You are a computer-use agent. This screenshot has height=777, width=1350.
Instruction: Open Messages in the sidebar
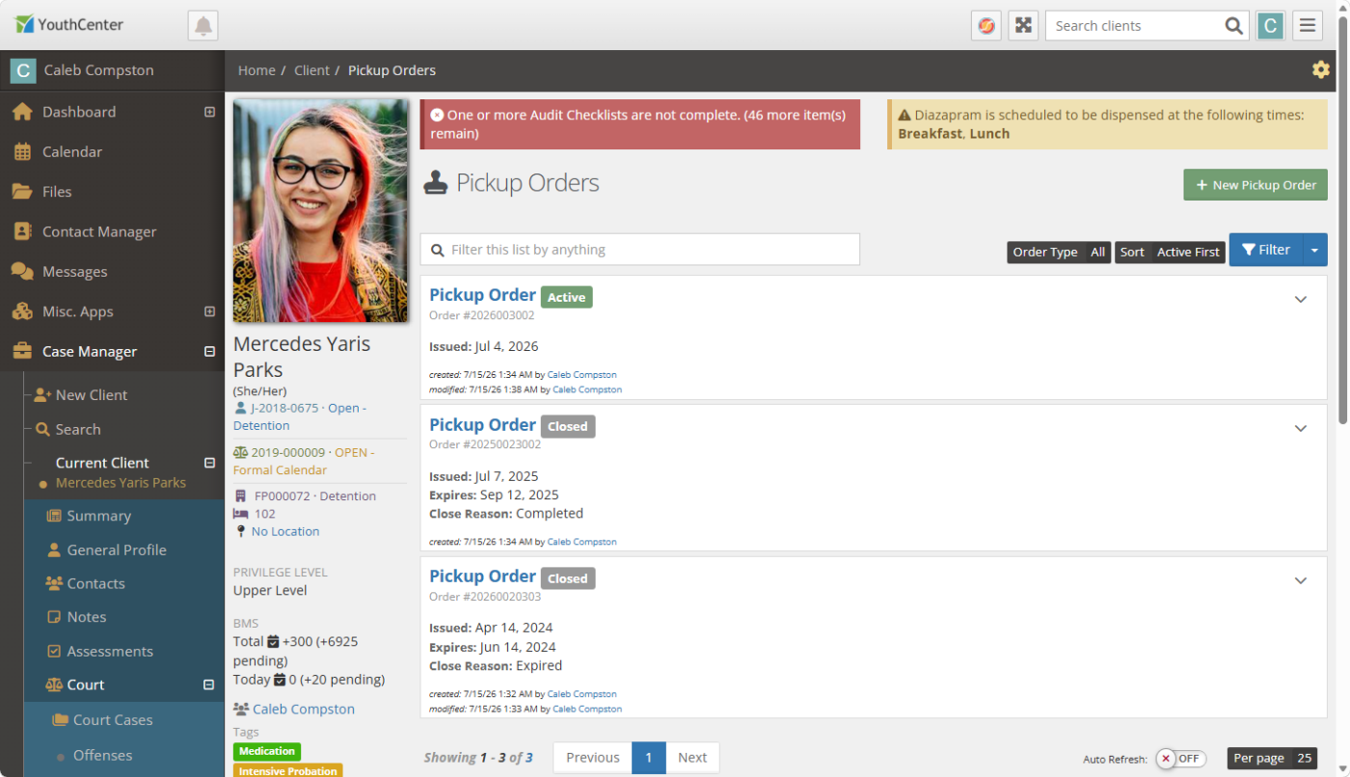(x=74, y=272)
